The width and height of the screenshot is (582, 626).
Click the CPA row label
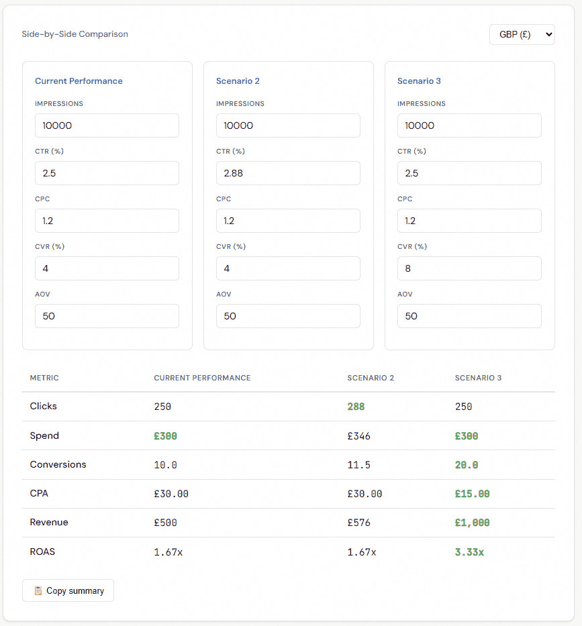(x=39, y=493)
